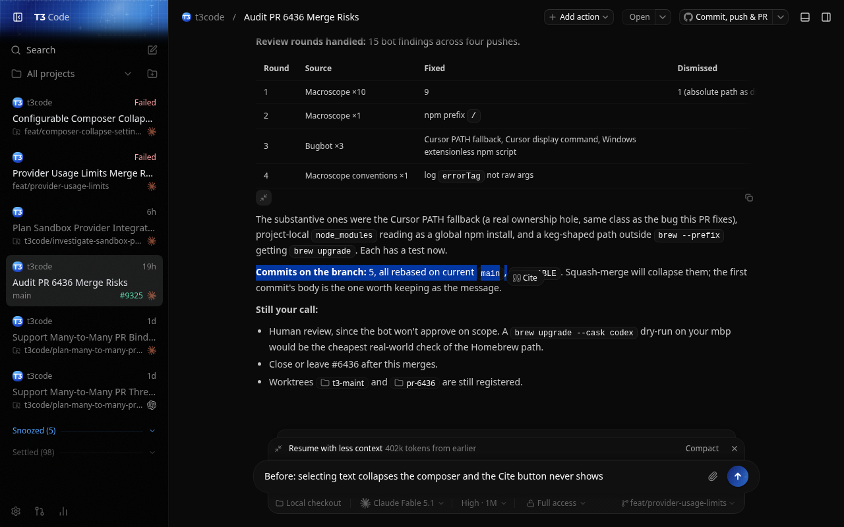This screenshot has height=527, width=844.
Task: Add a new project with the folder-plus icon
Action: [x=152, y=74]
